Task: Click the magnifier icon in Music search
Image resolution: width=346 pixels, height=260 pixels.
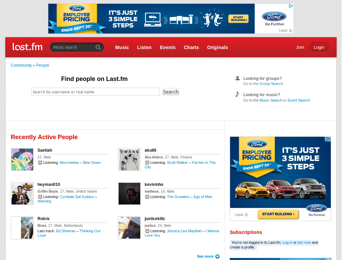Action: coord(98,47)
